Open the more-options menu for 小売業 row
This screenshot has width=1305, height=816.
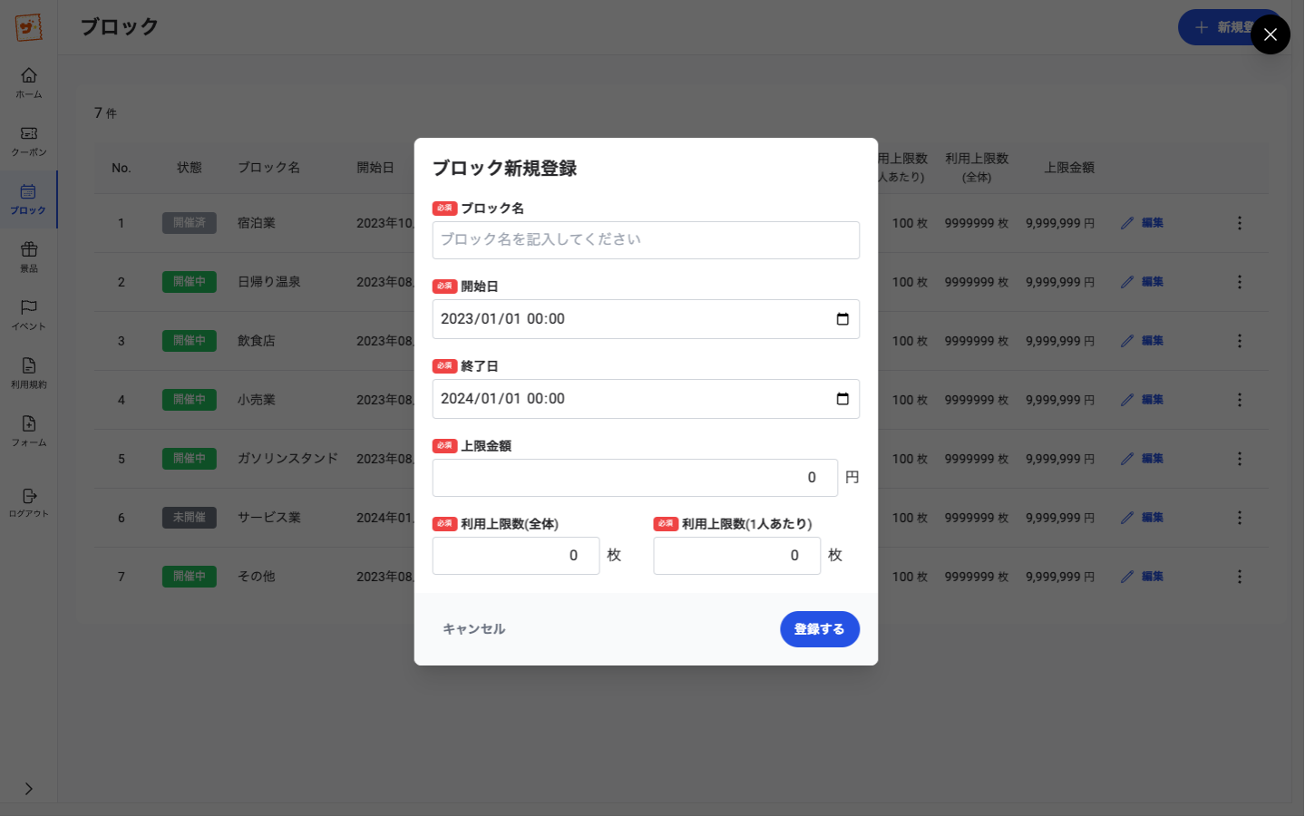1239,400
